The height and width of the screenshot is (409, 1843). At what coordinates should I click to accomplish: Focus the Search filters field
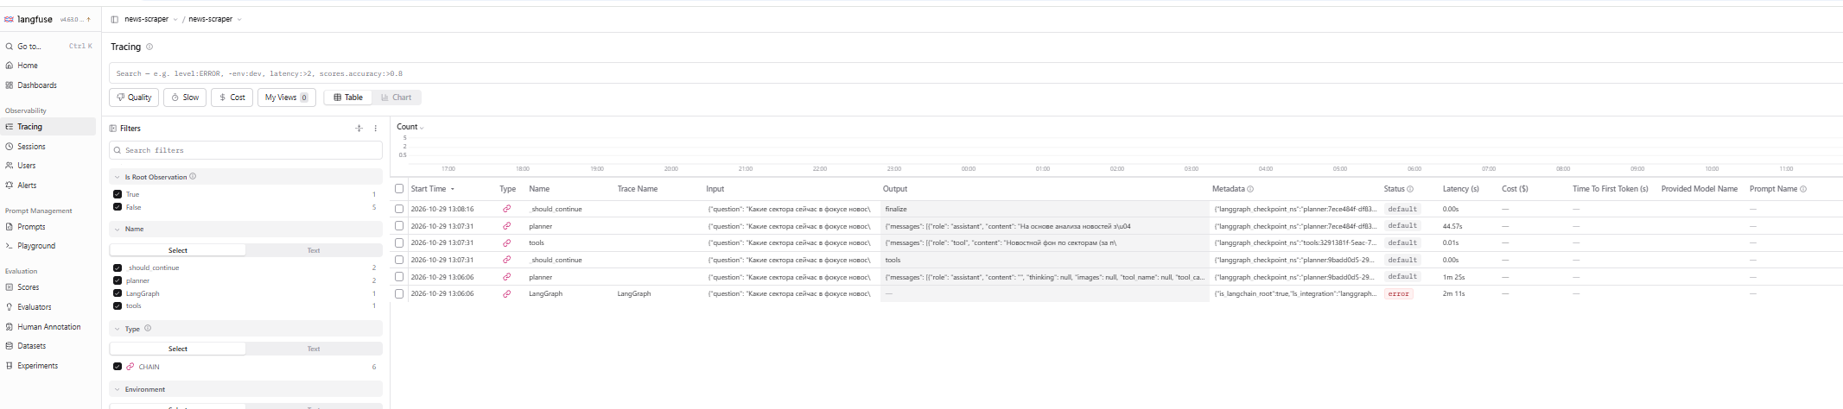(246, 150)
